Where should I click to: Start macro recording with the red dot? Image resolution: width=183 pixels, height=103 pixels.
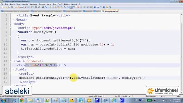pyautogui.click(x=78, y=7)
